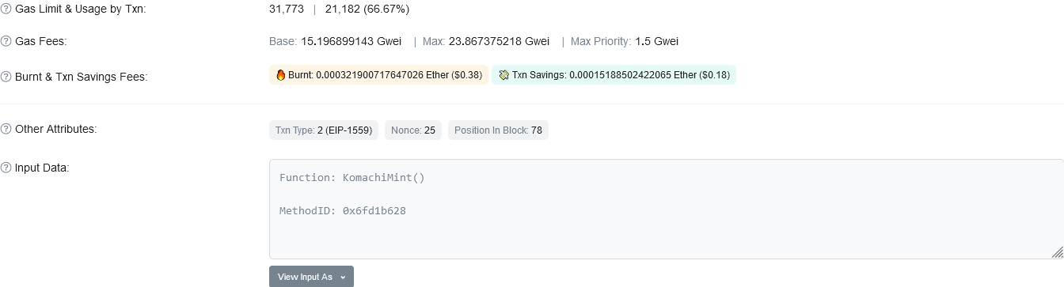This screenshot has height=287, width=1064.
Task: Click the flame icon in Burnt badge
Action: click(x=280, y=75)
